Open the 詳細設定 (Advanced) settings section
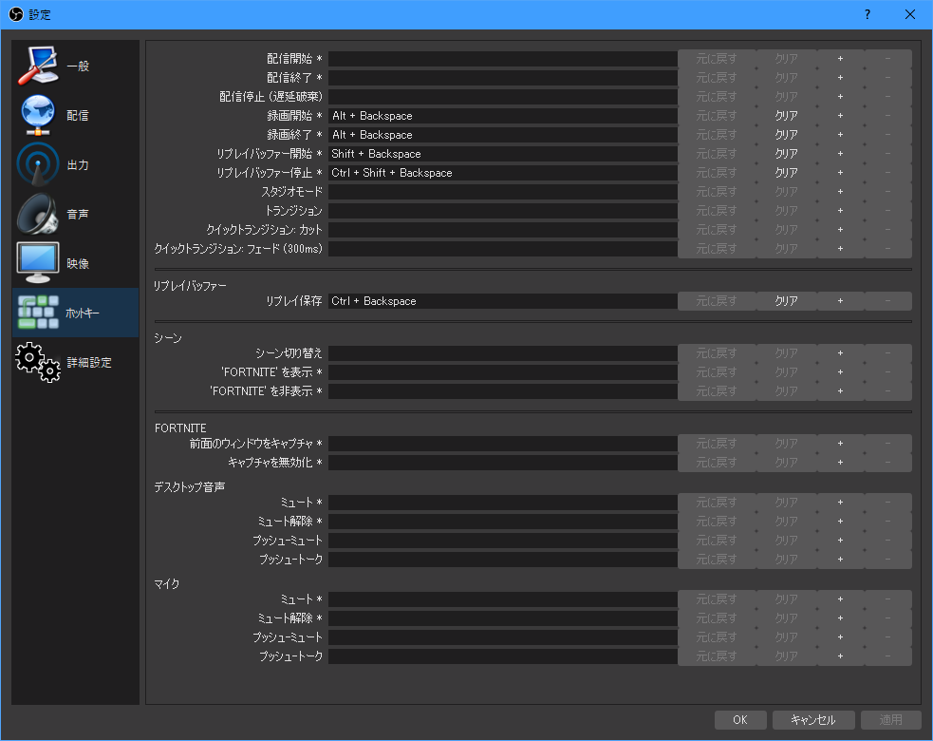Screen dimensions: 933x741 coord(75,362)
